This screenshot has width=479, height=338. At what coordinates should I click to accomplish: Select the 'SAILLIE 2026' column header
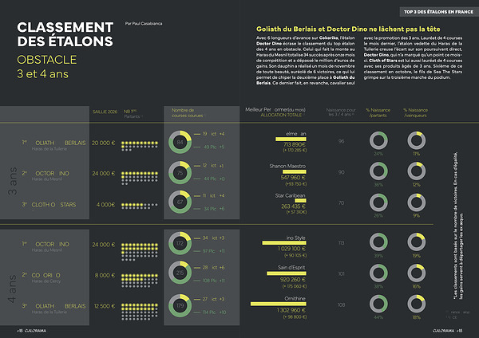click(105, 112)
